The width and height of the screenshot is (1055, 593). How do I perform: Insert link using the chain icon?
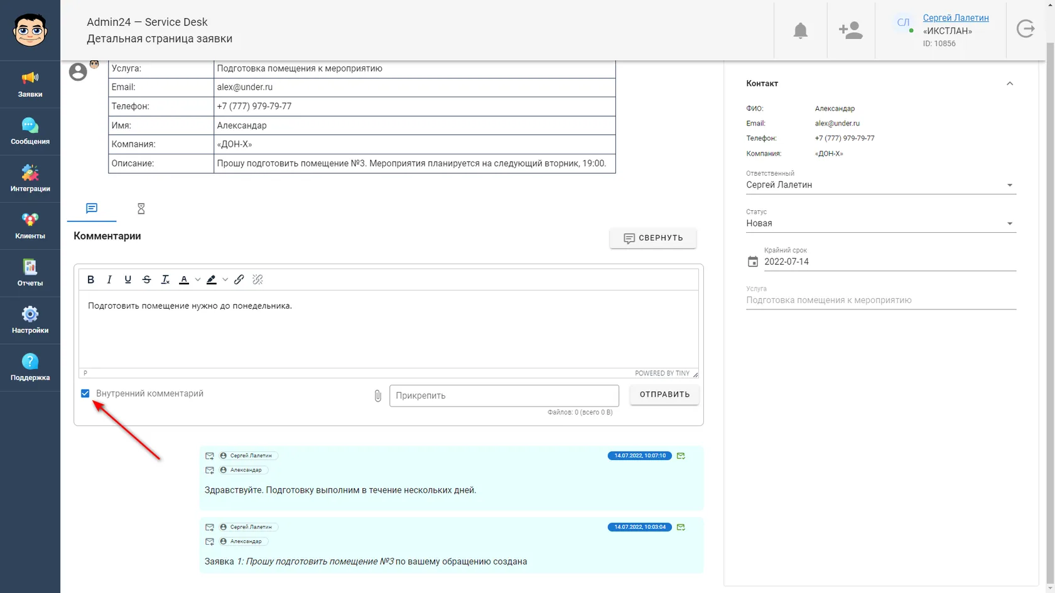click(239, 280)
